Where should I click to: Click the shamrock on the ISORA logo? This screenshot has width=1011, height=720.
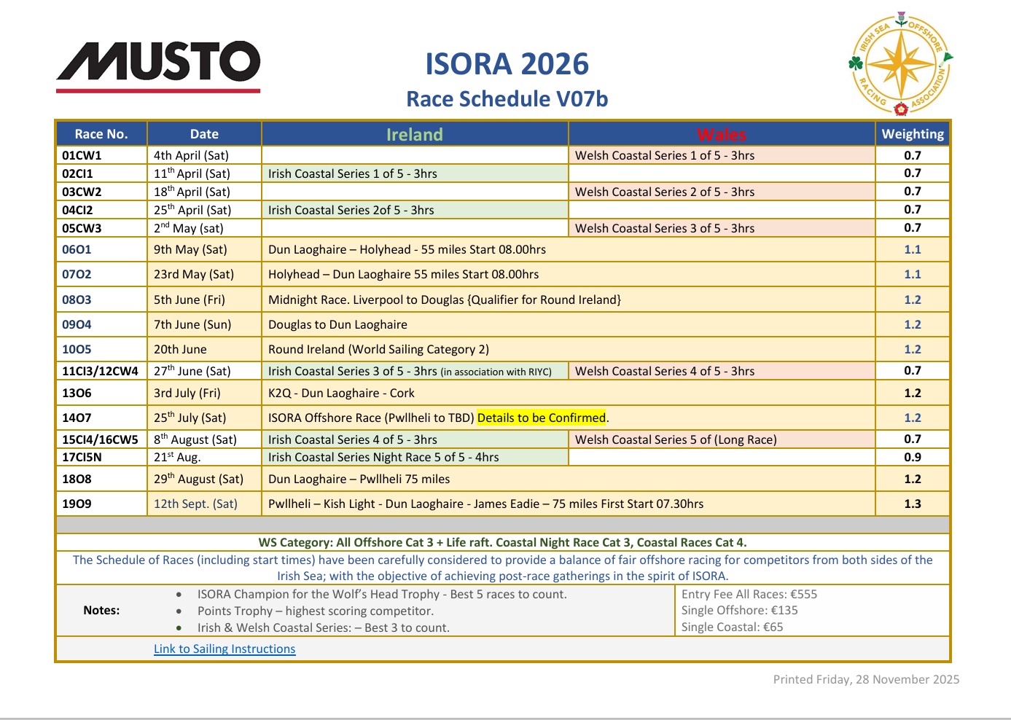pos(856,62)
